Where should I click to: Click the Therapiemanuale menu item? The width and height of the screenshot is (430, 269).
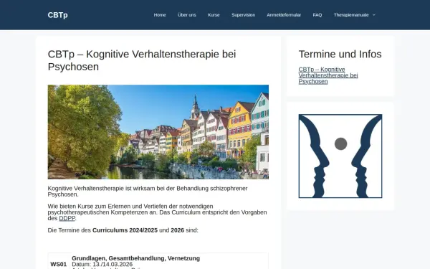pos(351,15)
